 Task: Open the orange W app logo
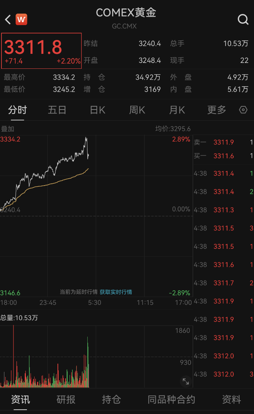coord(21,19)
